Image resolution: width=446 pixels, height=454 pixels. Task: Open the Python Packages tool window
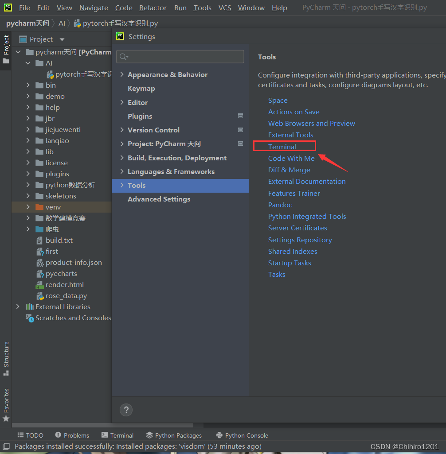[174, 435]
